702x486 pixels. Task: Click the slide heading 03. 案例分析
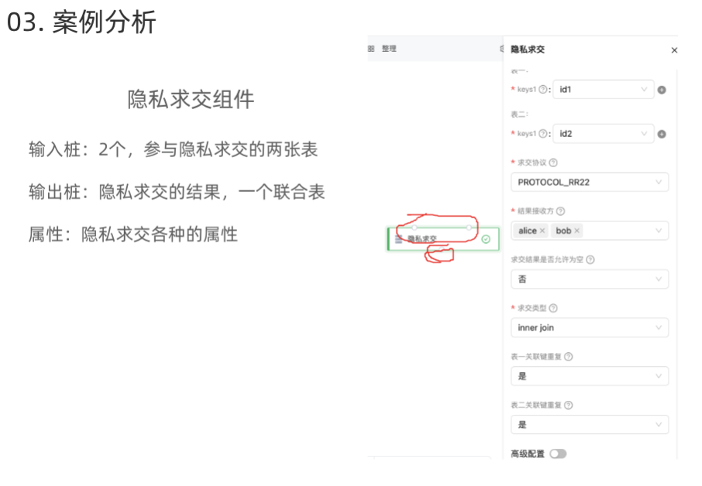tap(81, 22)
